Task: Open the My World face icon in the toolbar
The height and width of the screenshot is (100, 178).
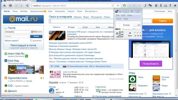Action: point(165,6)
